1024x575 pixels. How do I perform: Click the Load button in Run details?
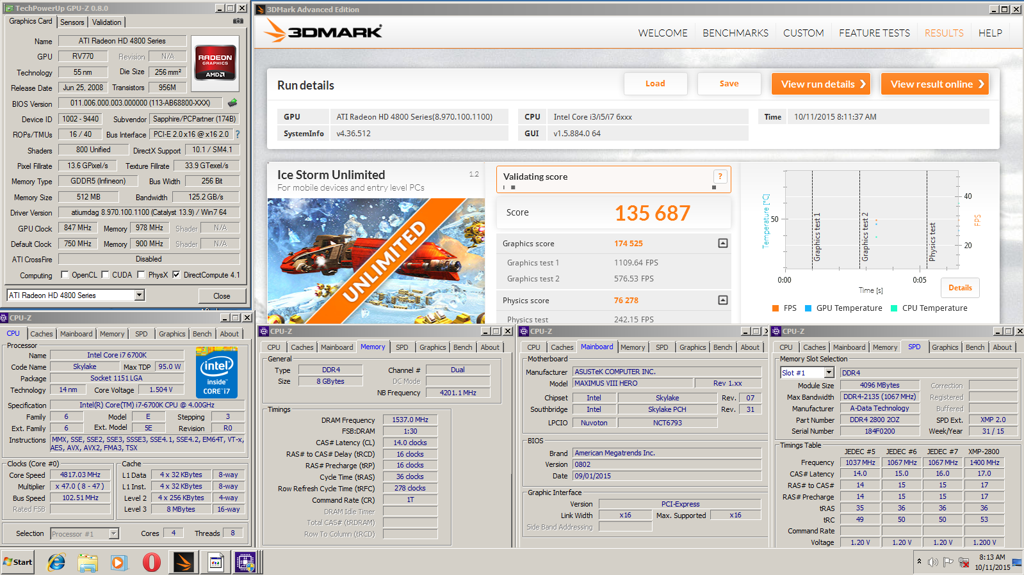[x=655, y=84]
